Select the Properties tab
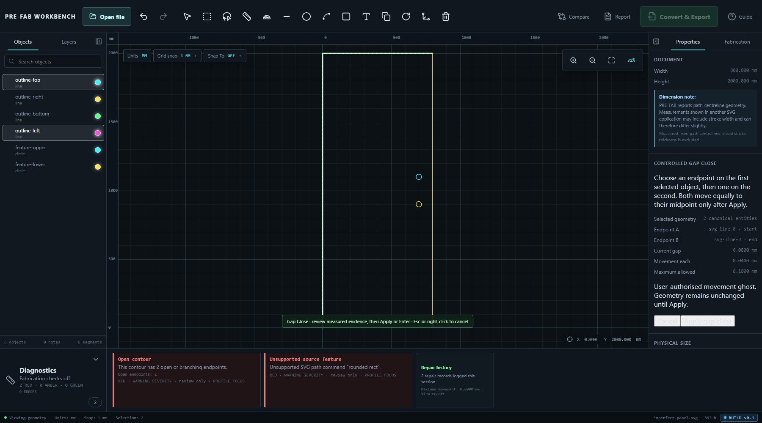762x423 pixels. (x=688, y=42)
